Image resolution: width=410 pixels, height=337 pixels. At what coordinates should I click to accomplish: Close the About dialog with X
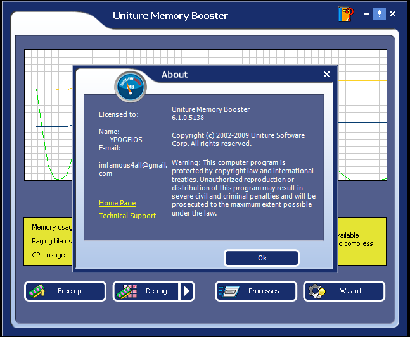326,75
